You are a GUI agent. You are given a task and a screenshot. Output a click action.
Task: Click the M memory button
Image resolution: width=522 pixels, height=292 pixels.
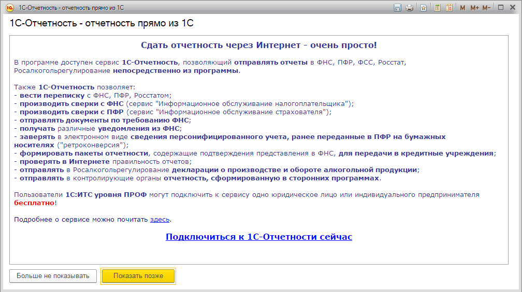462,8
